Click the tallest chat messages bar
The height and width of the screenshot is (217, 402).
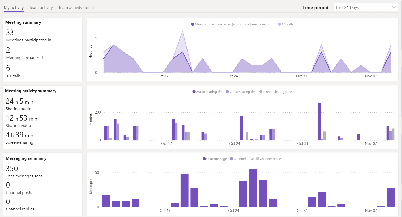[x=253, y=188]
